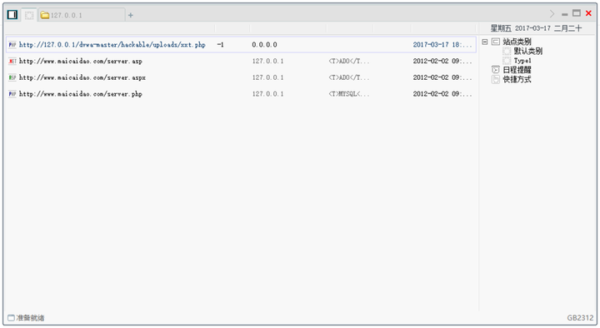Select the server.php entry
Viewport: 600px width, 328px height.
click(80, 94)
